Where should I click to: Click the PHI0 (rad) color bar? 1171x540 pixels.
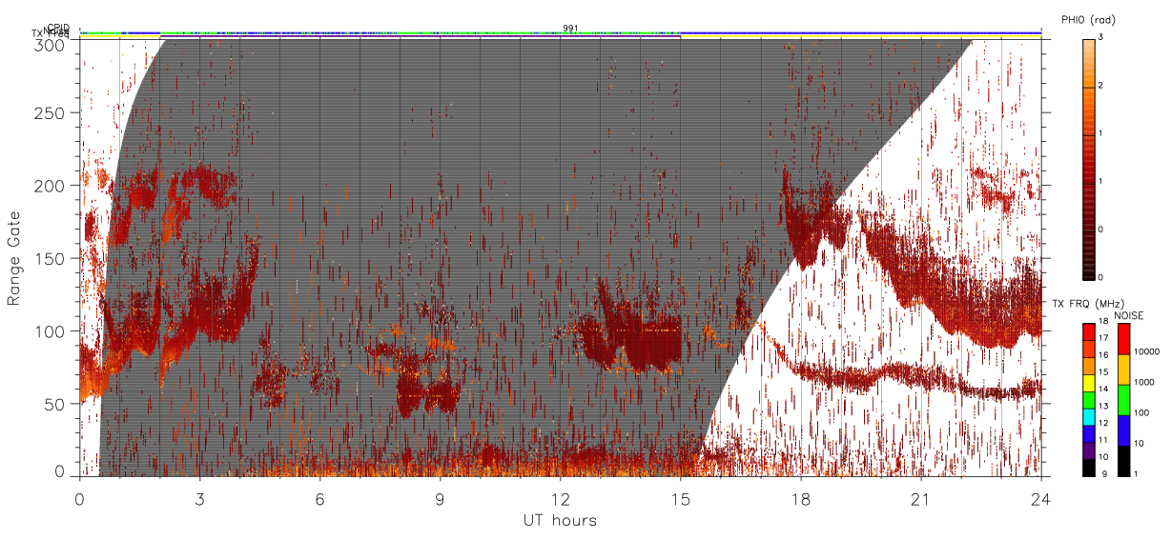pyautogui.click(x=1088, y=158)
